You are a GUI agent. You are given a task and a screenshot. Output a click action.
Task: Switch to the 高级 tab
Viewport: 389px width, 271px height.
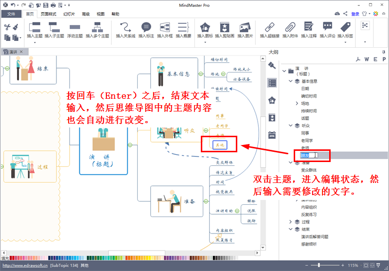[86, 14]
